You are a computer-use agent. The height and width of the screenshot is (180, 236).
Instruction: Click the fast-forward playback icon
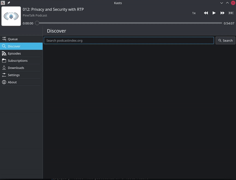(x=223, y=13)
